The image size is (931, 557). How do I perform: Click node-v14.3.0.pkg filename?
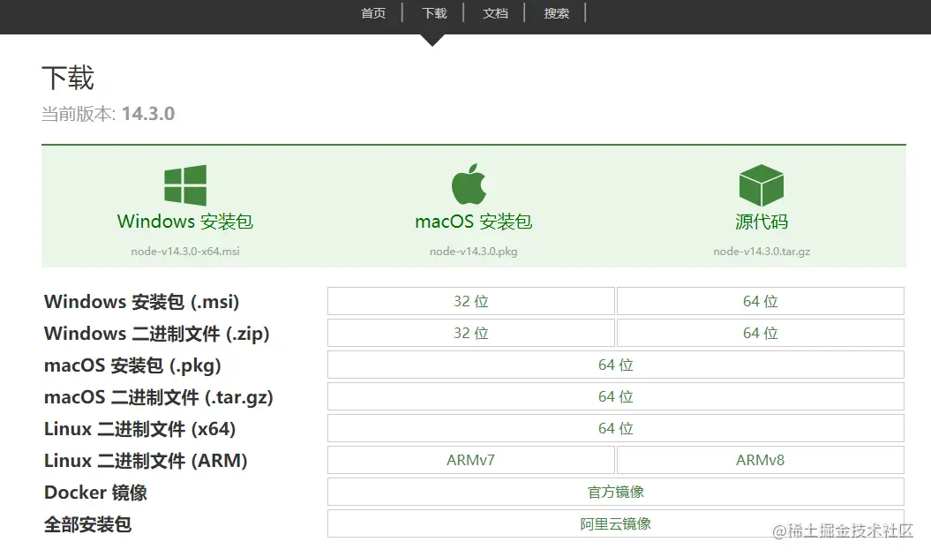473,252
